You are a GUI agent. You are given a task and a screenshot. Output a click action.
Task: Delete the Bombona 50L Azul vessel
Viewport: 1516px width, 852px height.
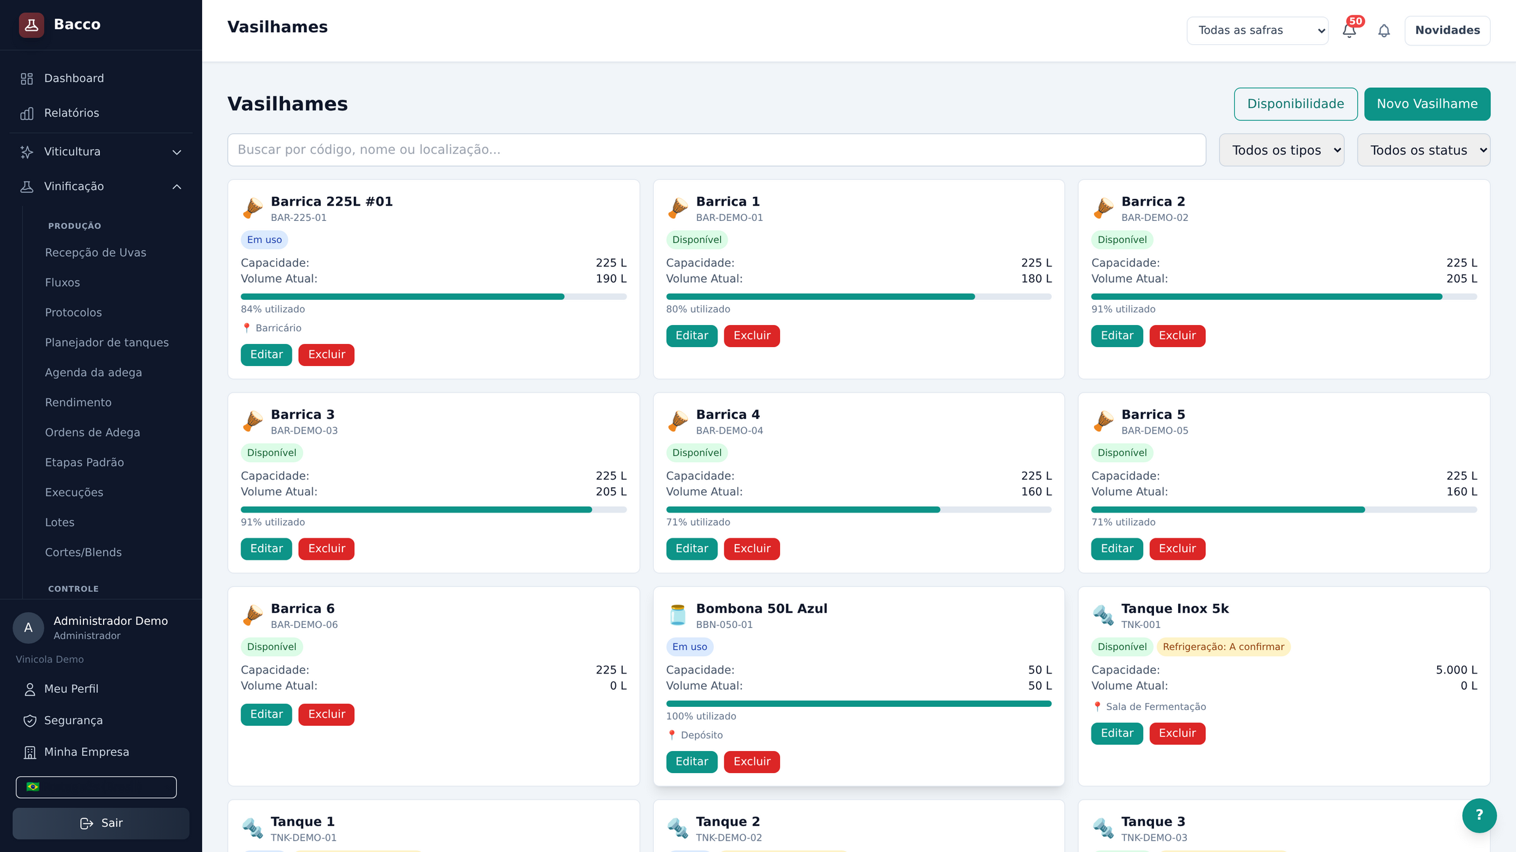point(752,762)
